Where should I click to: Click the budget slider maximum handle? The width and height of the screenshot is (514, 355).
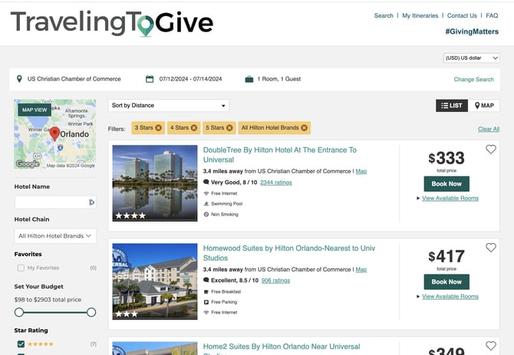[91, 312]
